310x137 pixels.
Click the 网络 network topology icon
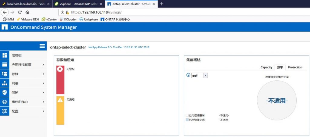pyautogui.click(x=5, y=83)
